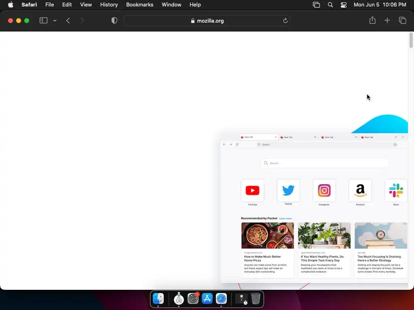
Task: Click the YouTube tile in Firefox preview
Action: [252, 191]
